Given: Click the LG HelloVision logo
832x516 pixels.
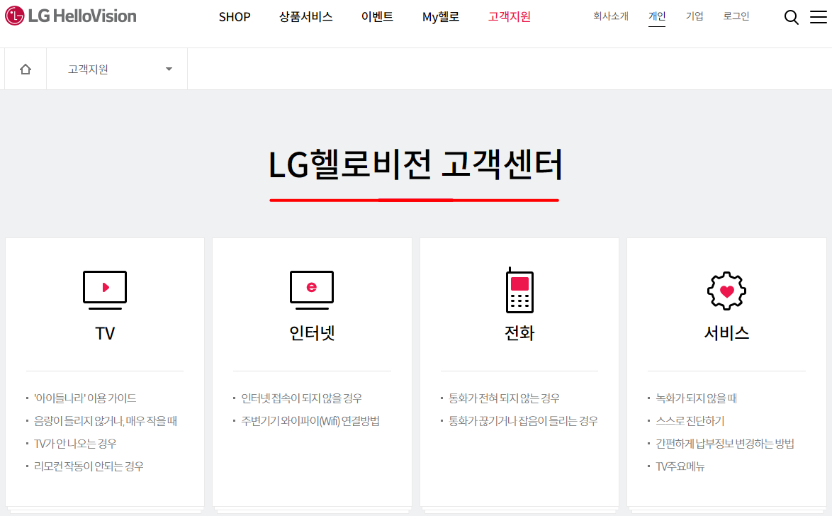Looking at the screenshot, I should (x=71, y=16).
